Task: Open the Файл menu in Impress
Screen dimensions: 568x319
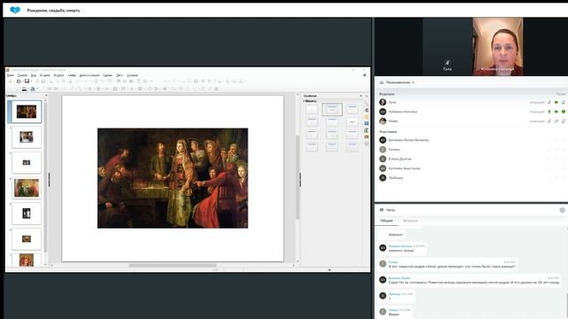Action: [11, 75]
